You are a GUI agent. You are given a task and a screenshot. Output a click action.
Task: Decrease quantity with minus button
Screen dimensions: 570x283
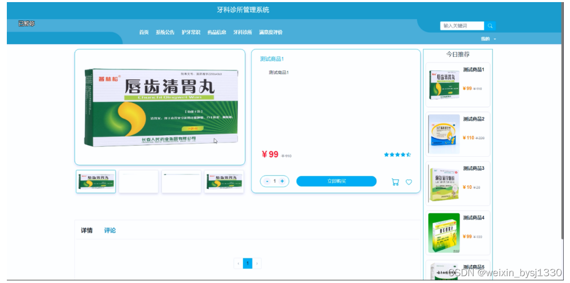pyautogui.click(x=268, y=181)
